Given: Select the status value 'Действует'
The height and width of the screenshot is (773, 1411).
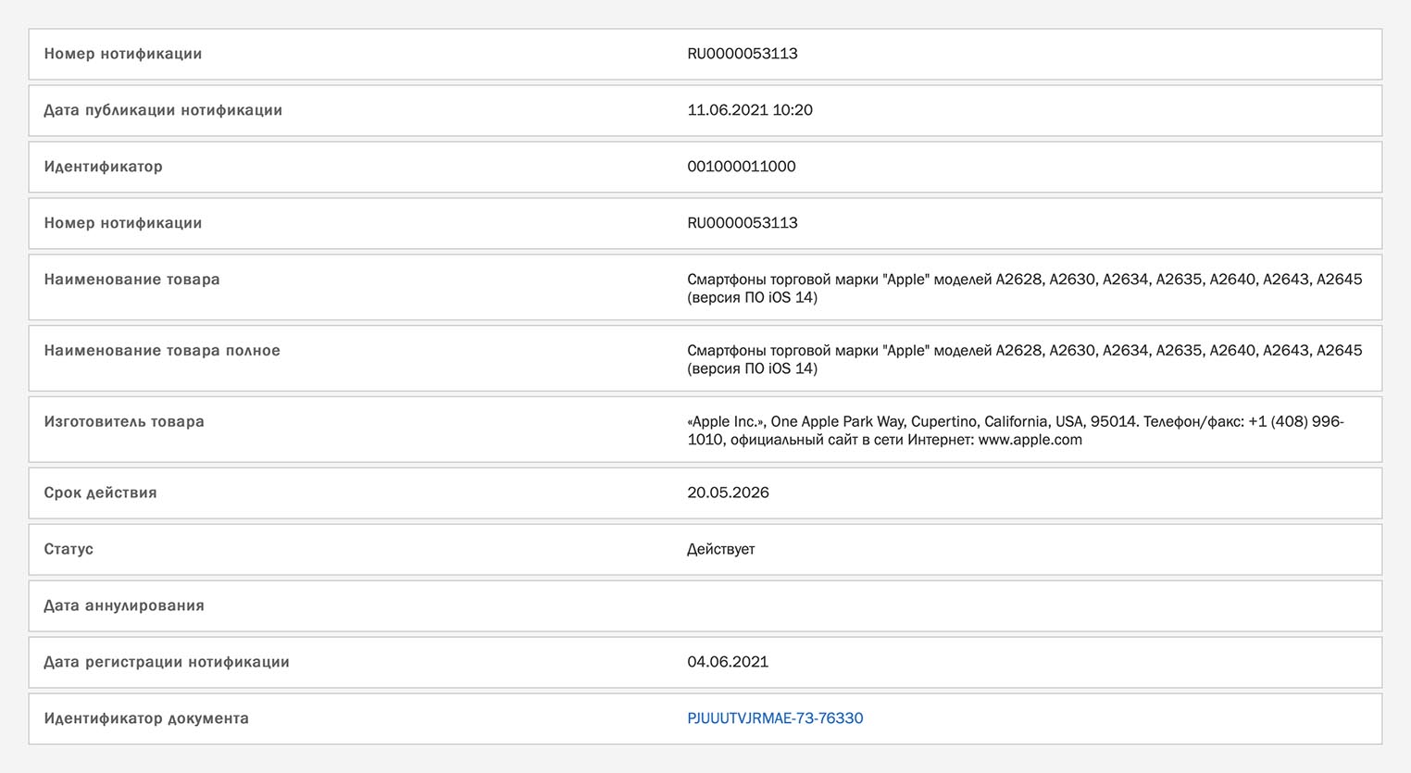Looking at the screenshot, I should click(720, 549).
